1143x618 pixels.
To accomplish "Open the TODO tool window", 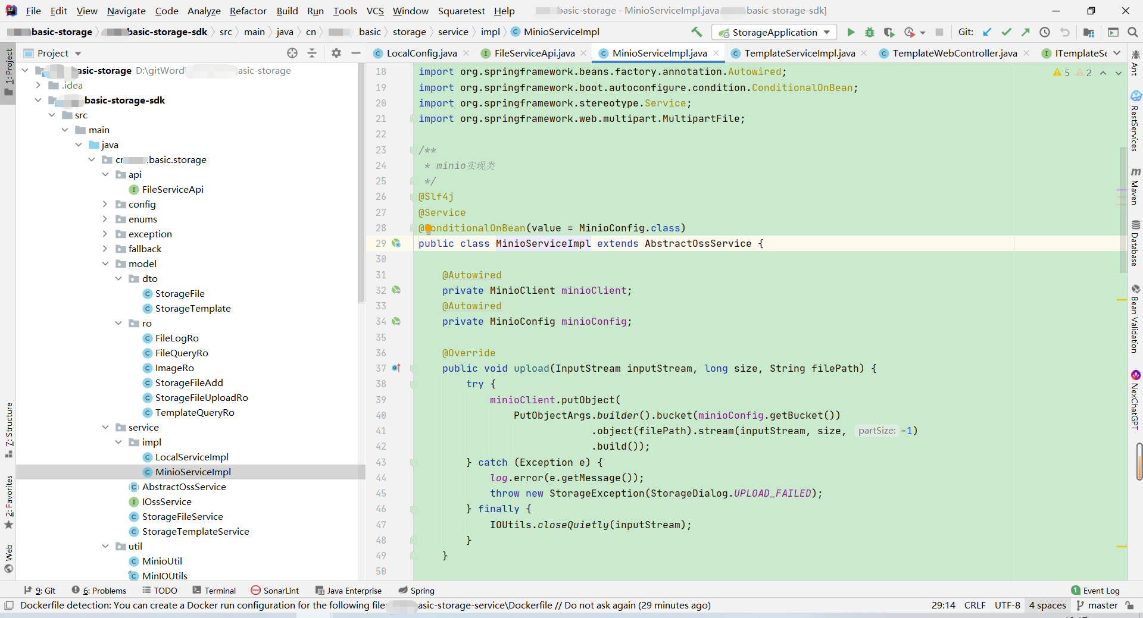I will tap(160, 591).
